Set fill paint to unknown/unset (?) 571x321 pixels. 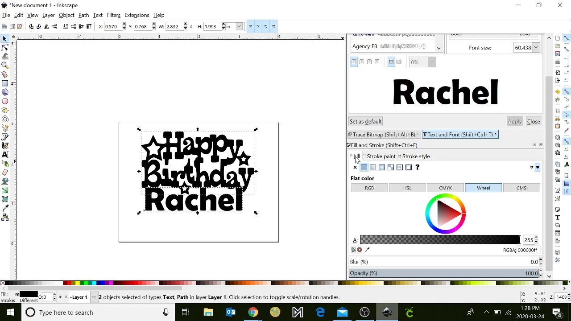[x=418, y=168]
